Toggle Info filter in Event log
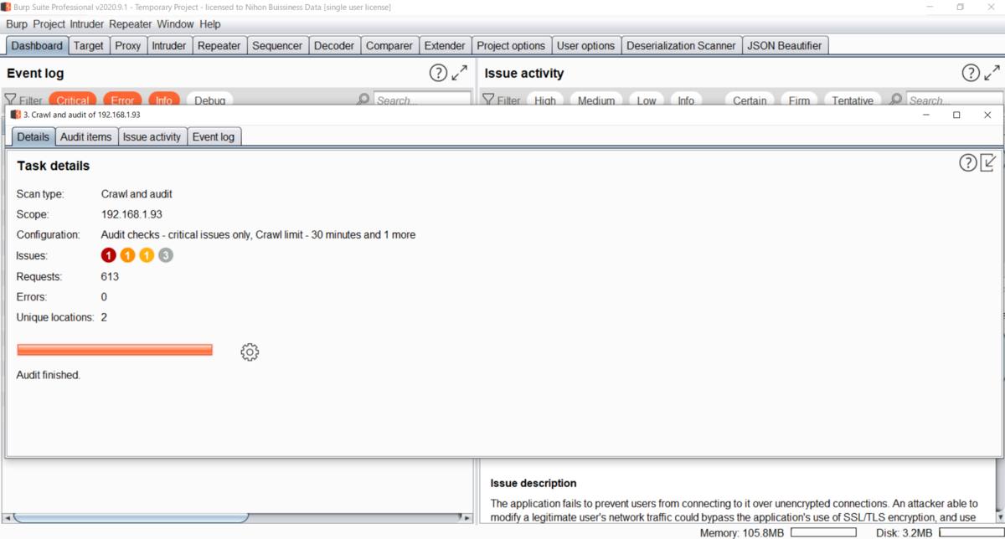 [163, 100]
